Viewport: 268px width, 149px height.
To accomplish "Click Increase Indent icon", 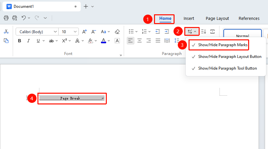I will pos(167,32).
